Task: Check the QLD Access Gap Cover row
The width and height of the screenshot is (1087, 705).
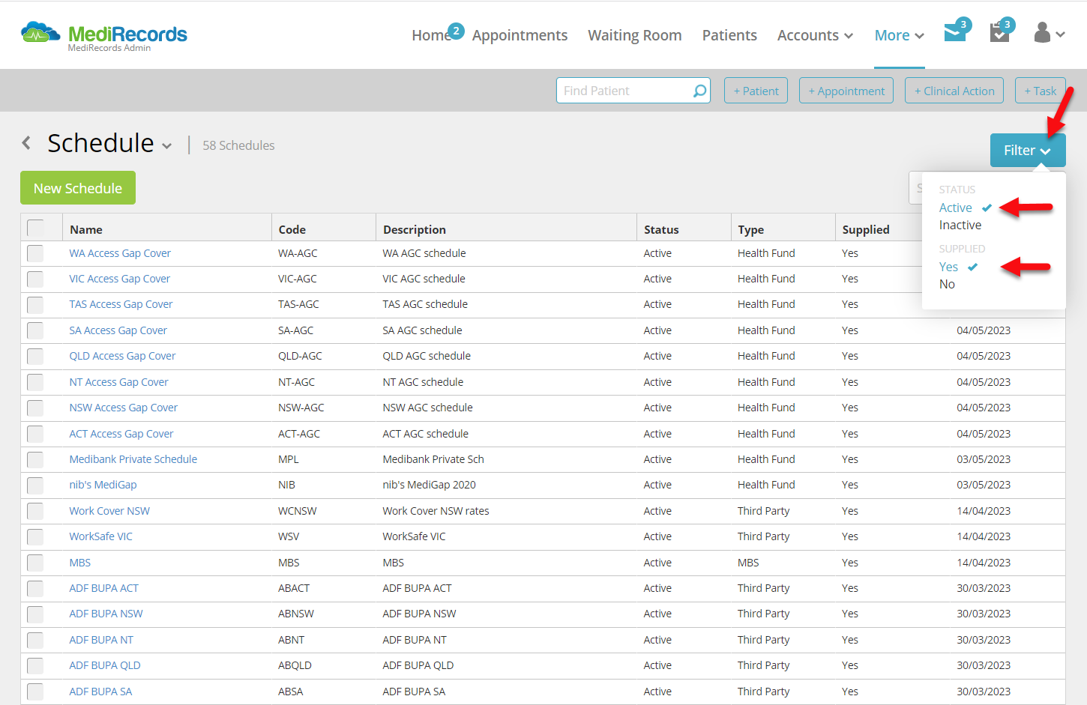Action: click(x=35, y=356)
